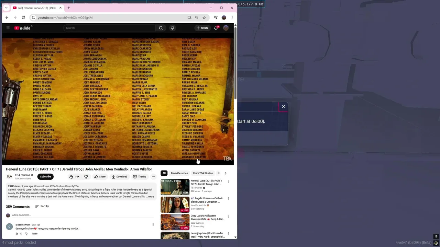Close the dialog in the FiveM window
The height and width of the screenshot is (247, 440).
(x=284, y=106)
